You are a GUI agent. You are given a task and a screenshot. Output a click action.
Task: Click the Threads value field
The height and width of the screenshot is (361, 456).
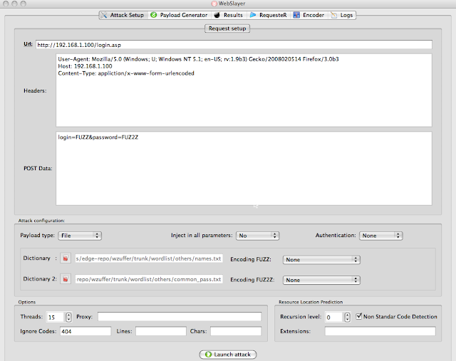pyautogui.click(x=56, y=317)
